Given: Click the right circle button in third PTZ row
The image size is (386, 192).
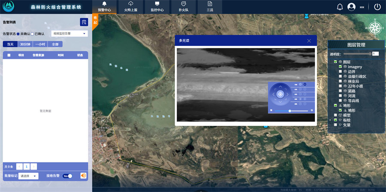Looking at the screenshot, I should 305,94.
